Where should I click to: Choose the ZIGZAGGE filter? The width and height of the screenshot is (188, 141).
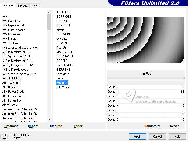coord(63,87)
